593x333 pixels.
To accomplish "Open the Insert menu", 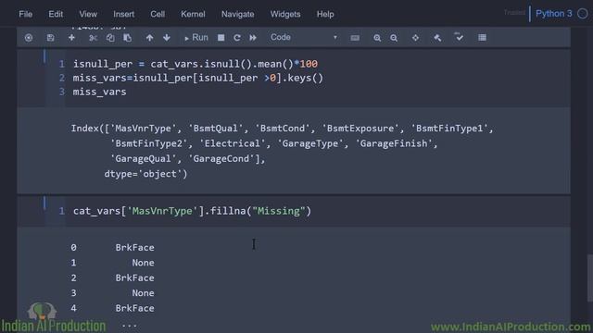I will 123,15.
